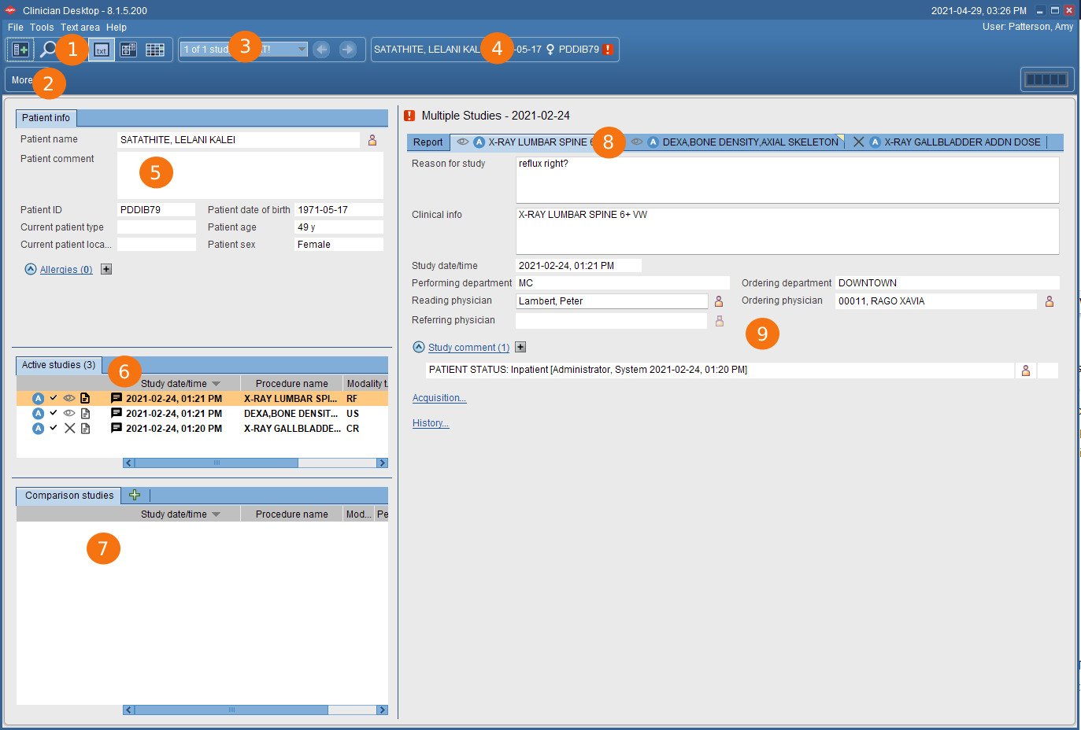Click the worklist add icon in the toolbar
This screenshot has width=1081, height=730.
(x=20, y=50)
